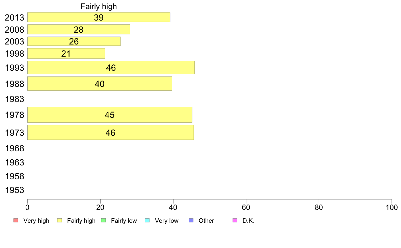Image resolution: width=401 pixels, height=248 pixels.
Task: Select the 1998 bar showing 21
Action: tap(66, 53)
